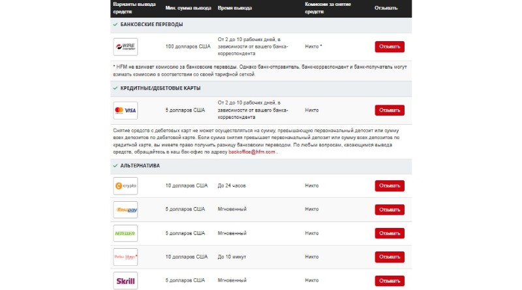Click the Visa Mastercard logo
The width and height of the screenshot is (522, 290).
tap(125, 110)
